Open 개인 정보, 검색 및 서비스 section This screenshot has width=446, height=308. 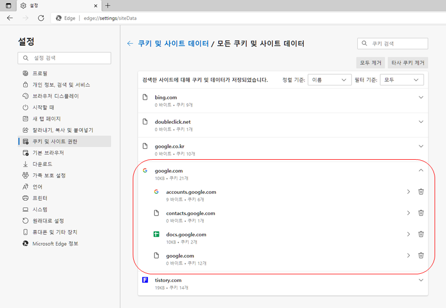[64, 85]
